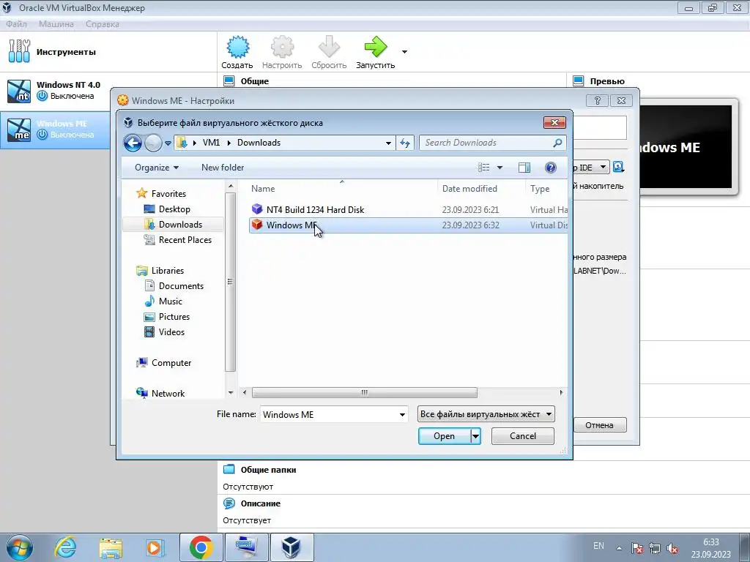Click the Windows ME red disk icon
Viewport: 750px width, 562px height.
click(x=257, y=224)
